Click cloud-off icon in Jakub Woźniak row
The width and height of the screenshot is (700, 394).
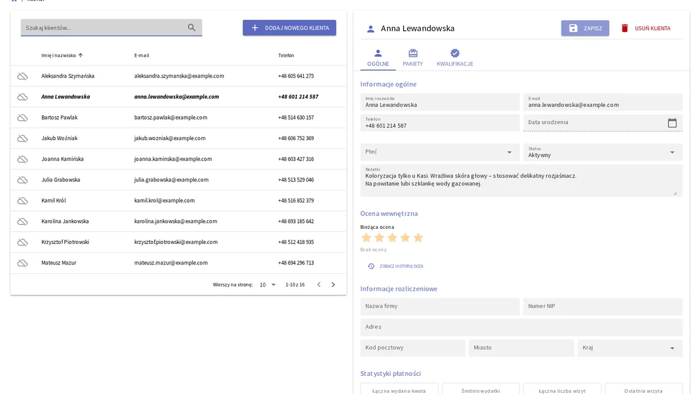pyautogui.click(x=22, y=138)
